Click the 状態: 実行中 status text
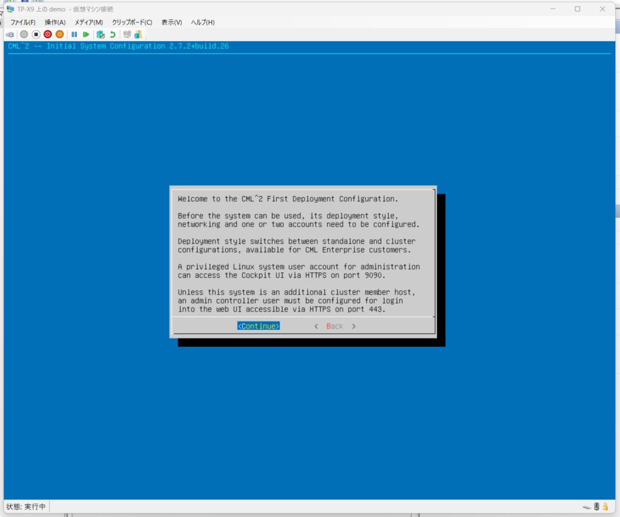Image resolution: width=620 pixels, height=517 pixels. click(x=26, y=507)
